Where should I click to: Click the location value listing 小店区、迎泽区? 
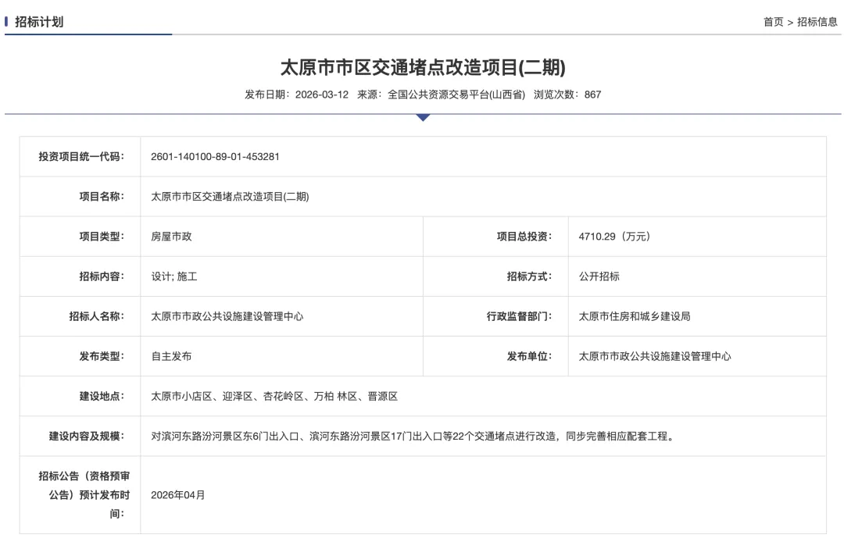(274, 396)
